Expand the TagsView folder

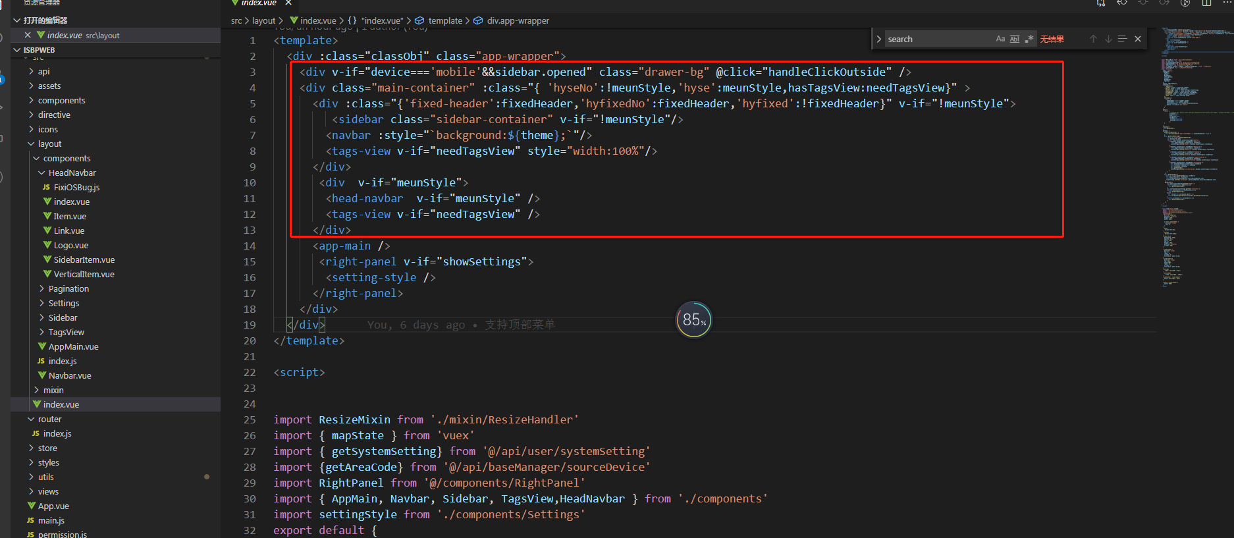[x=41, y=332]
